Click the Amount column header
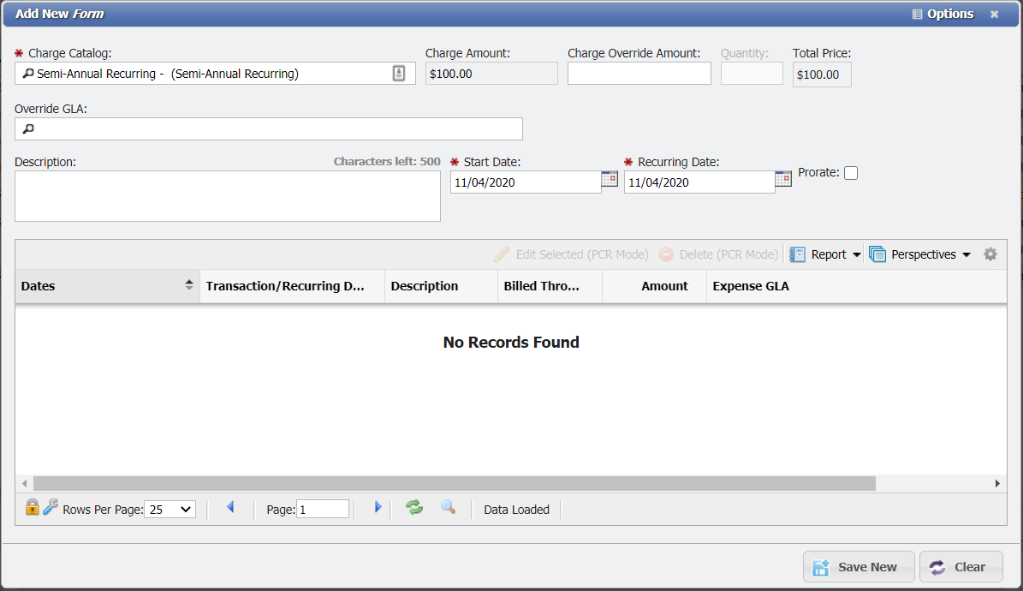This screenshot has height=591, width=1023. tap(654, 286)
